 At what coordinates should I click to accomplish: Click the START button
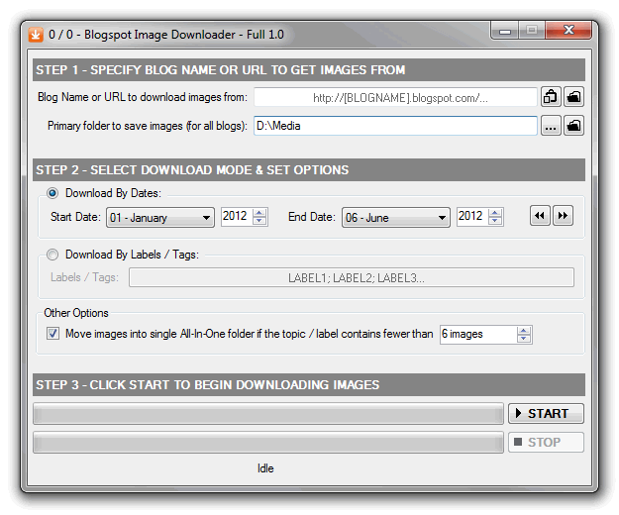point(546,414)
